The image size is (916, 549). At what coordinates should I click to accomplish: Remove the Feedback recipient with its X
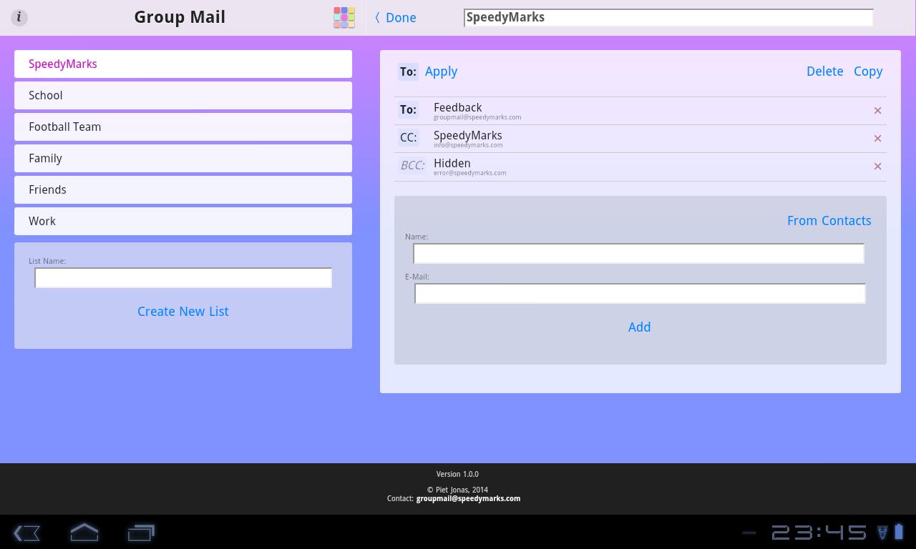tap(877, 110)
